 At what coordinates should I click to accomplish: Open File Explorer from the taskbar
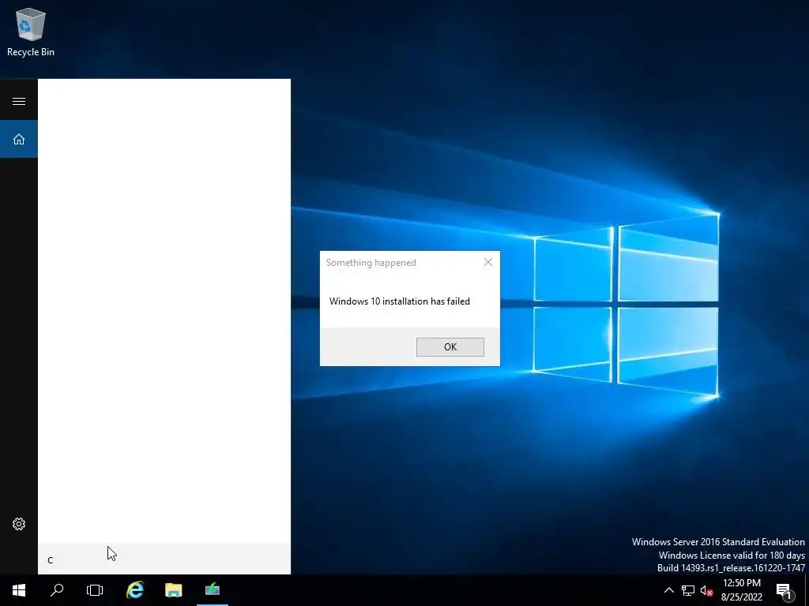(173, 590)
